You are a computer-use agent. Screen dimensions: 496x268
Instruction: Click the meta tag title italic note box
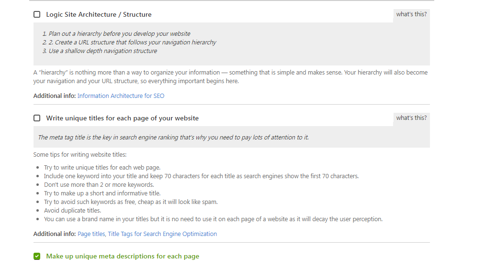pos(232,137)
